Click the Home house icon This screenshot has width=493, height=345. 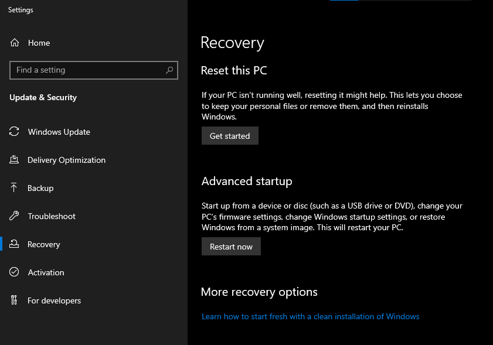(x=15, y=43)
